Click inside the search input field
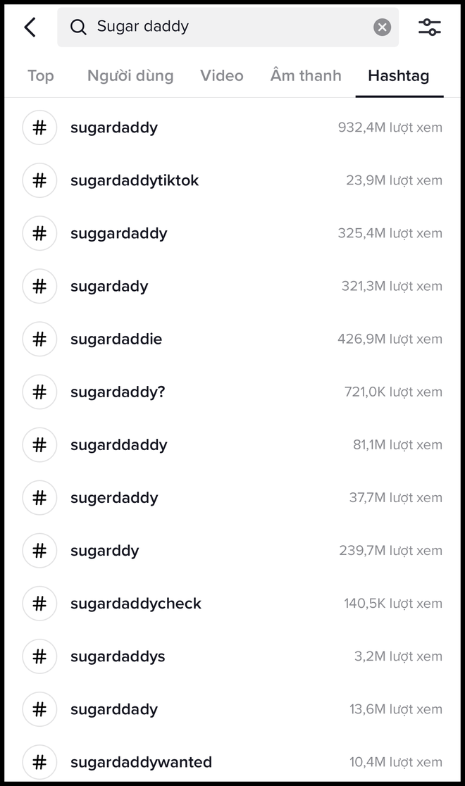465x786 pixels. click(211, 27)
